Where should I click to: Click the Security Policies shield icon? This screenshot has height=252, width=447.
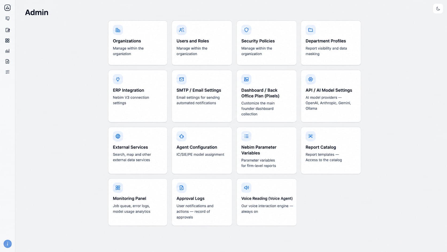click(246, 30)
